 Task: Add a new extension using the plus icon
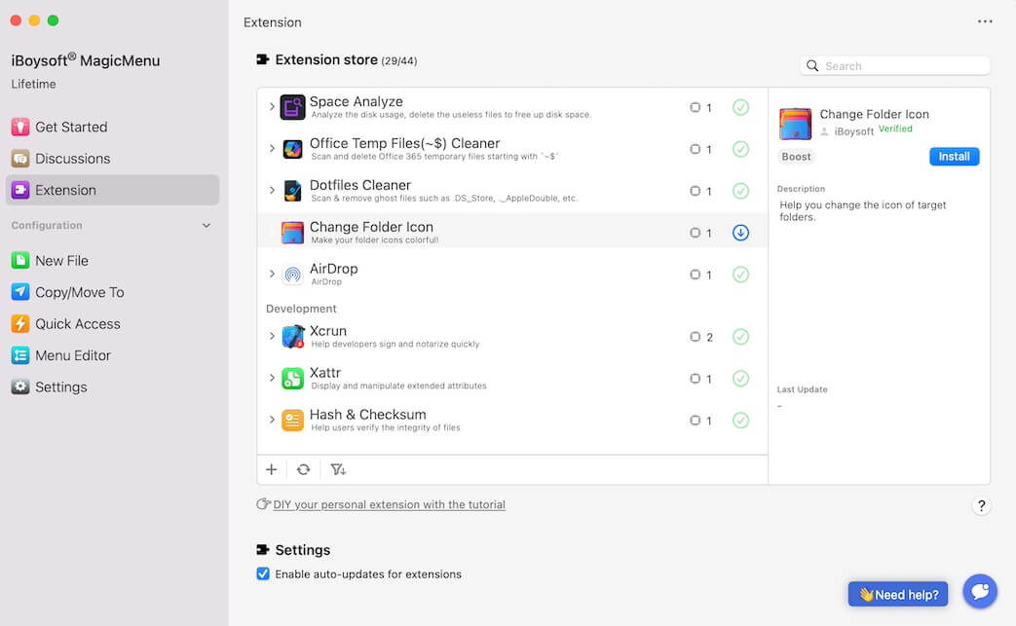click(272, 469)
